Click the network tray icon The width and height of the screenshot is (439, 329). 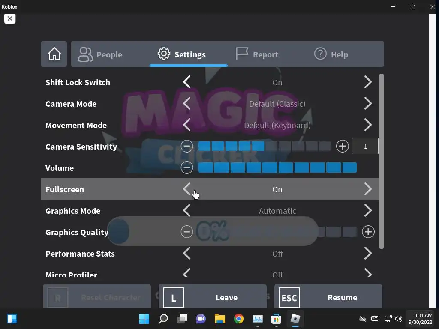(388, 319)
